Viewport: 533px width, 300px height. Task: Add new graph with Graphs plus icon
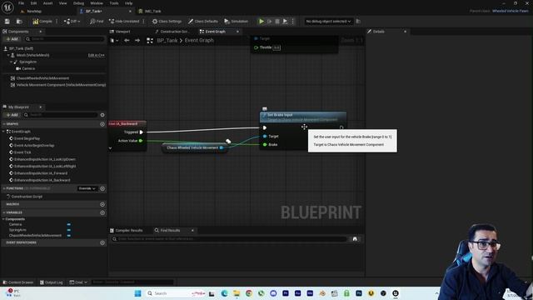coord(102,124)
